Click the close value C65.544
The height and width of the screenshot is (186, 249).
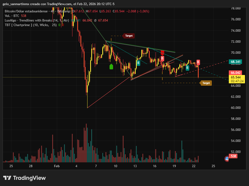(119, 11)
